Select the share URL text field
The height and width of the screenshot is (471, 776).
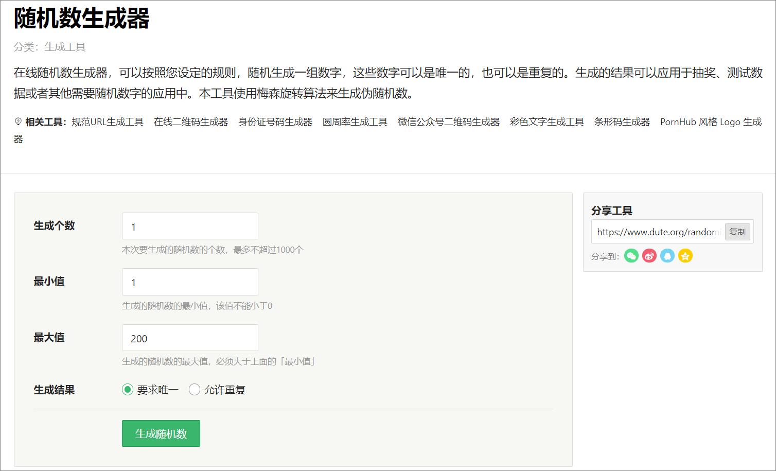pos(656,232)
